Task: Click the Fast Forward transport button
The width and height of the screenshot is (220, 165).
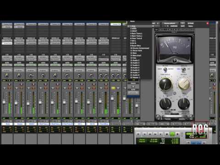Action: click(155, 134)
